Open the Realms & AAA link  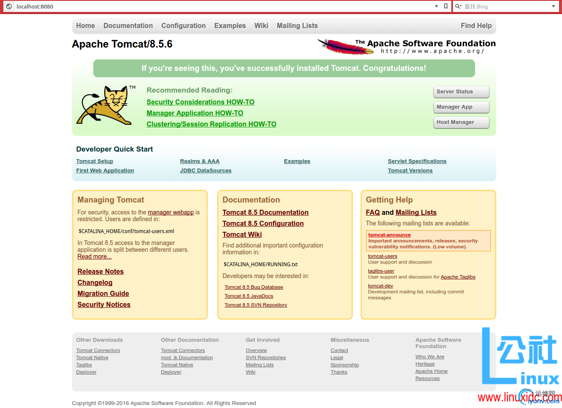coord(200,161)
